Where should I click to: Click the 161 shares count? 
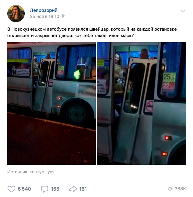coord(83,189)
